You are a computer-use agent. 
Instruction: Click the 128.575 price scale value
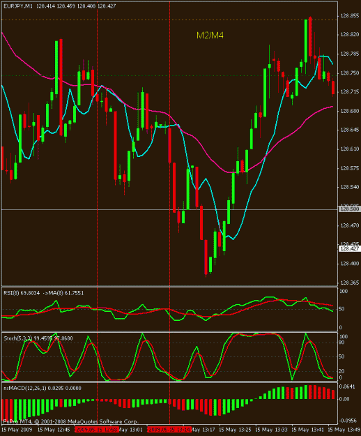click(350, 168)
